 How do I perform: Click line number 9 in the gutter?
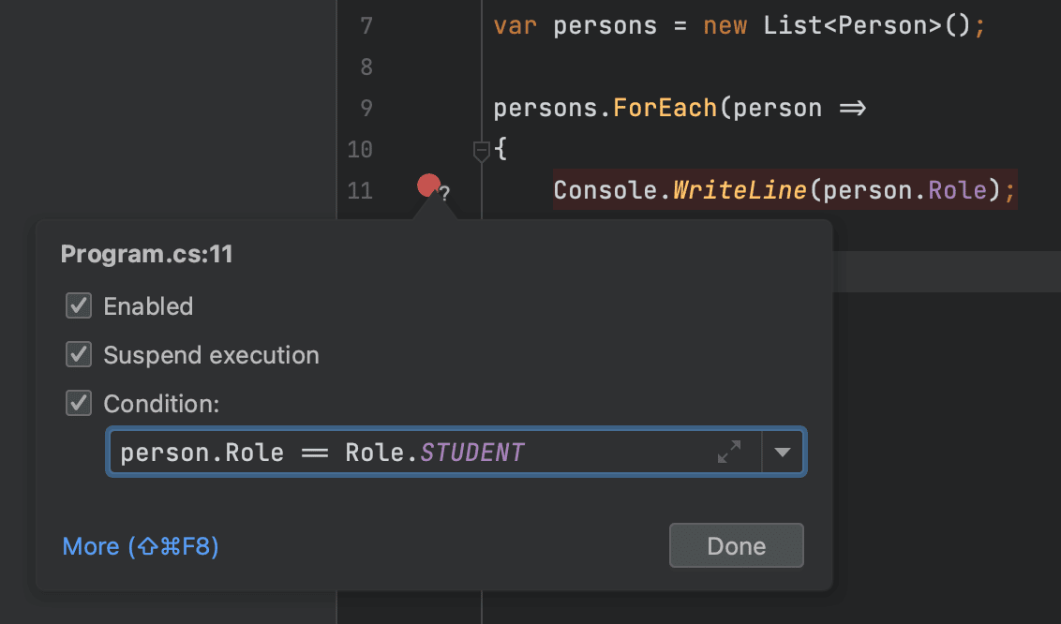click(366, 107)
